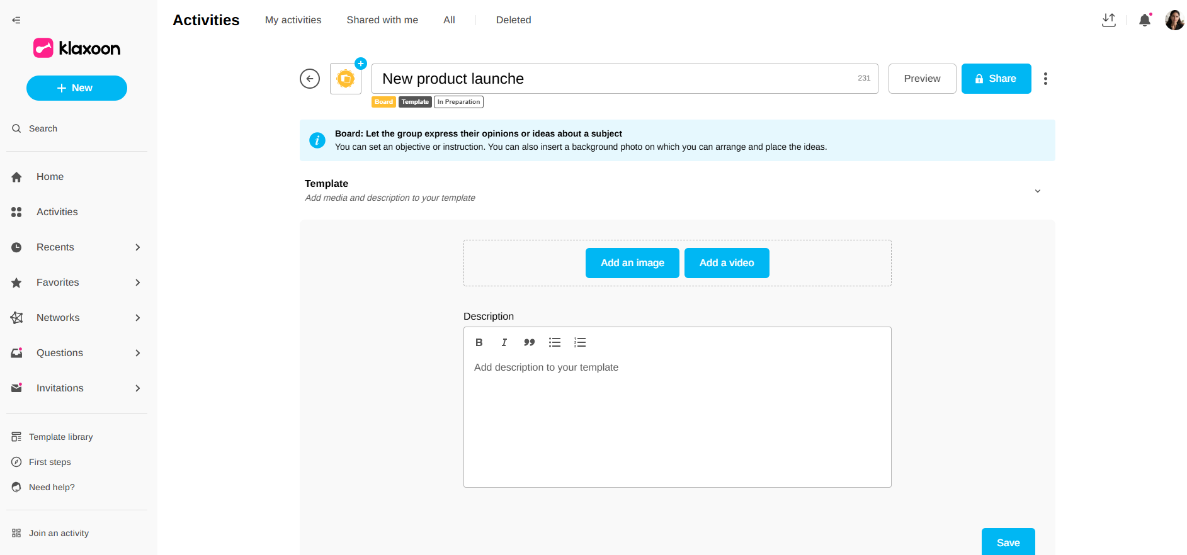Expand the Favorites submenu
This screenshot has height=555, width=1187.
(x=137, y=283)
